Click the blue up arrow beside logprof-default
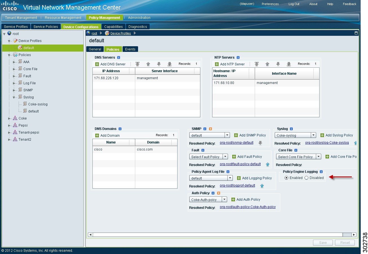The image size is (368, 254). 262,186
